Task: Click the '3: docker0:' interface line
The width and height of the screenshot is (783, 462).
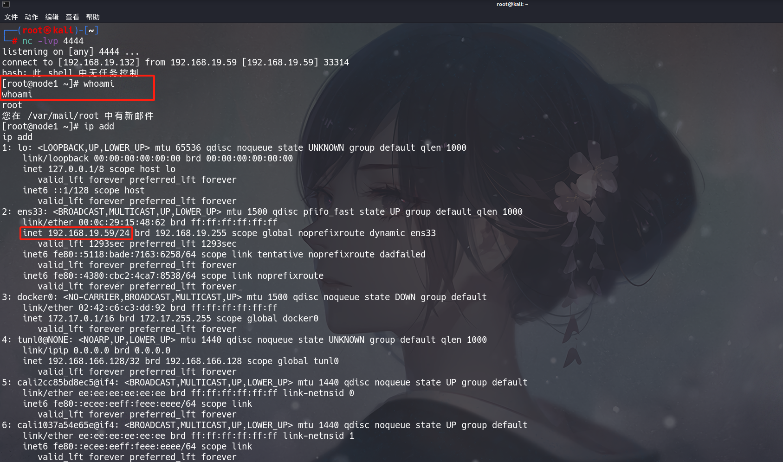Action: pos(245,297)
